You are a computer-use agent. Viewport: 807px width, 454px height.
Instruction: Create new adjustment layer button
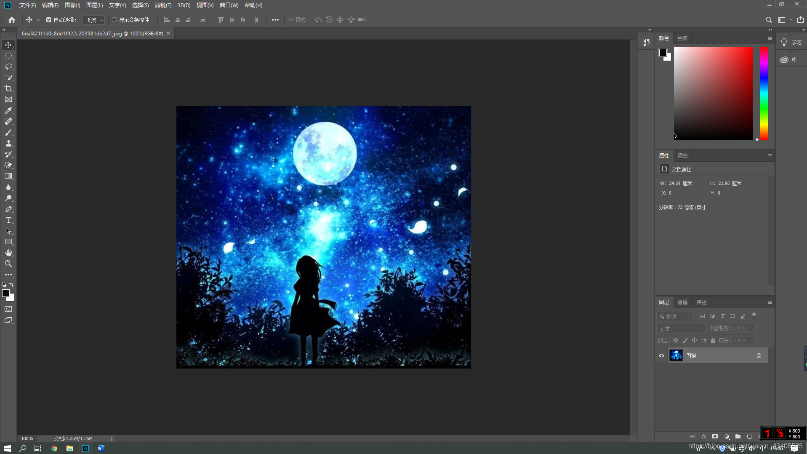[x=727, y=437]
